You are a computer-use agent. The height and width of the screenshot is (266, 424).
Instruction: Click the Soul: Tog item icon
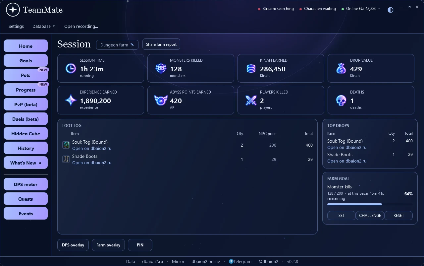(66, 145)
